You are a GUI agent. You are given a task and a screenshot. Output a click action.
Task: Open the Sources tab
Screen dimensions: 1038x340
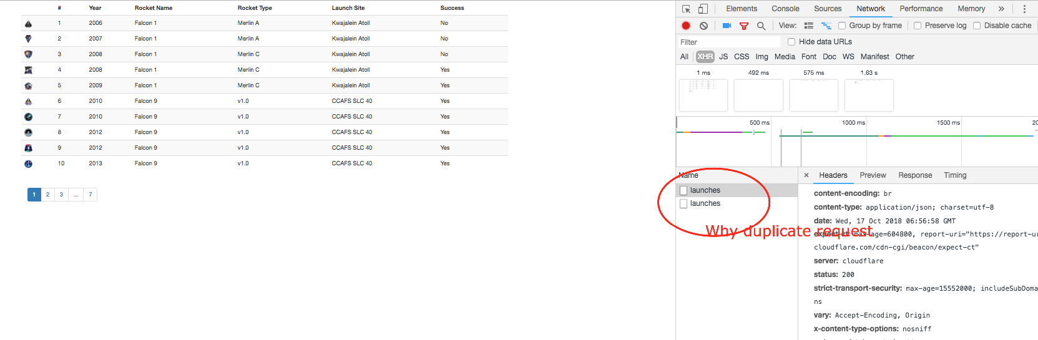point(828,9)
